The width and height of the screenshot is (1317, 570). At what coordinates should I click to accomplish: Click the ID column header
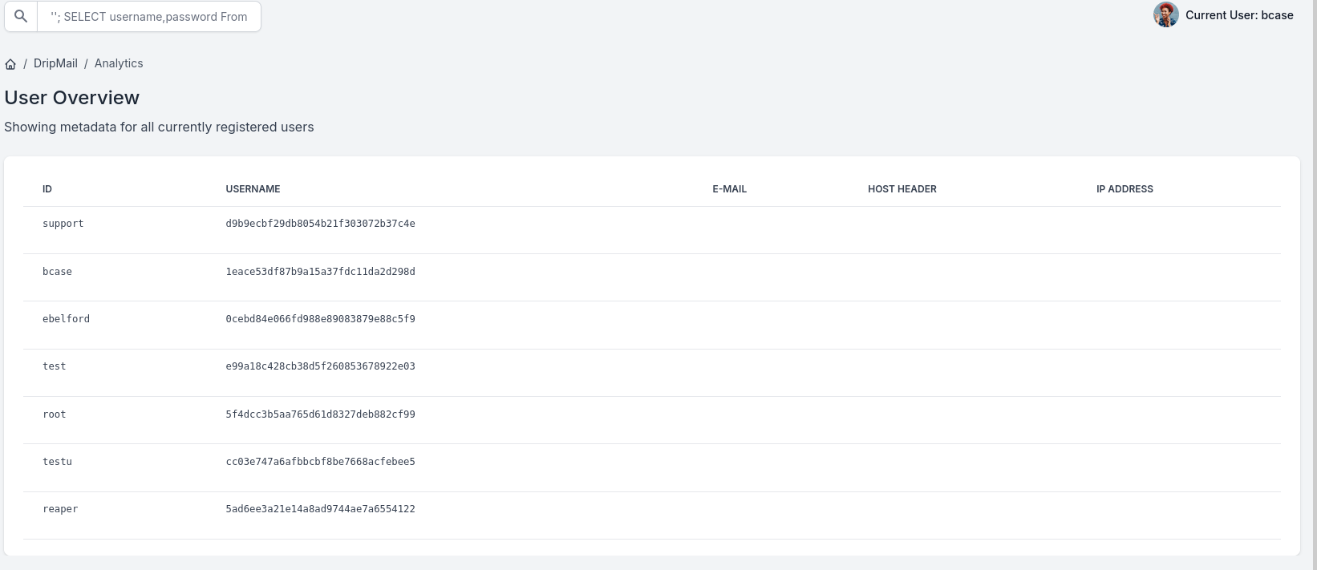(47, 189)
